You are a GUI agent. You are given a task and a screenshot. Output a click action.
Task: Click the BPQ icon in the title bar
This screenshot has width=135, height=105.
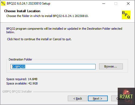coord(3,4)
